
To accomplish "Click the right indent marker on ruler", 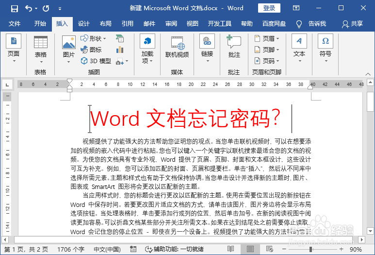I will 310,87.
